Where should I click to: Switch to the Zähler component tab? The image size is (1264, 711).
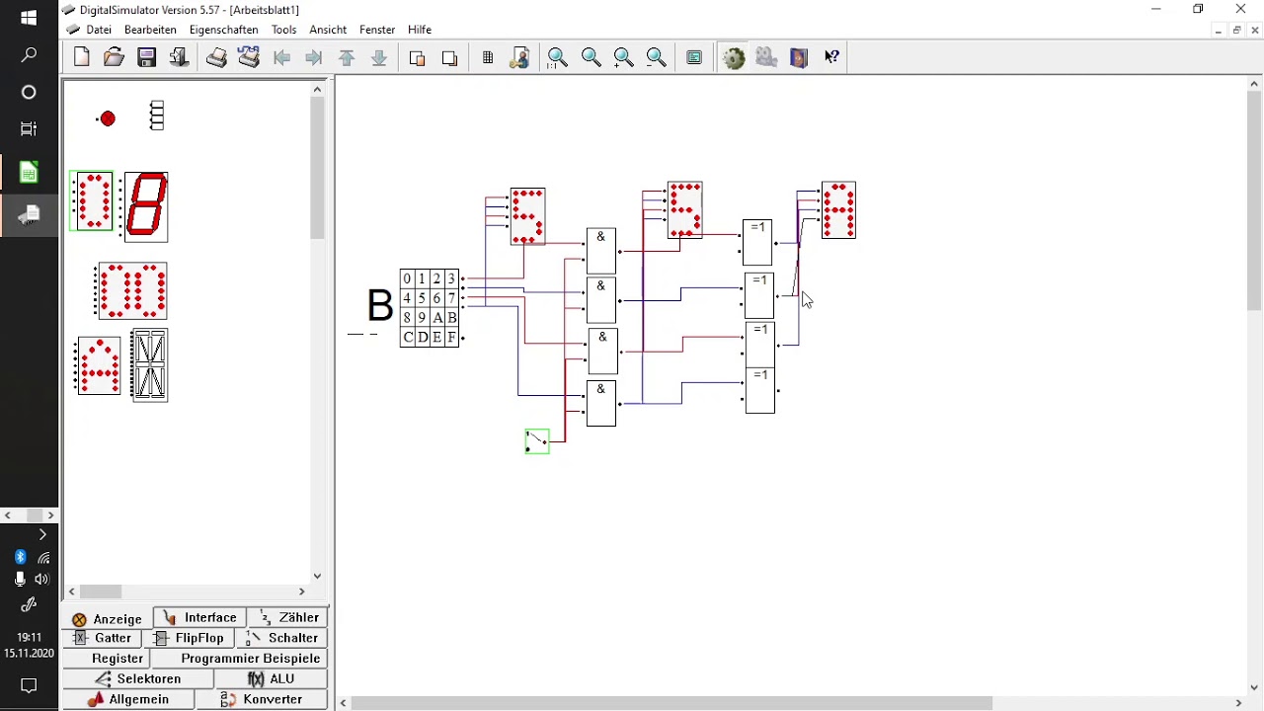point(288,617)
